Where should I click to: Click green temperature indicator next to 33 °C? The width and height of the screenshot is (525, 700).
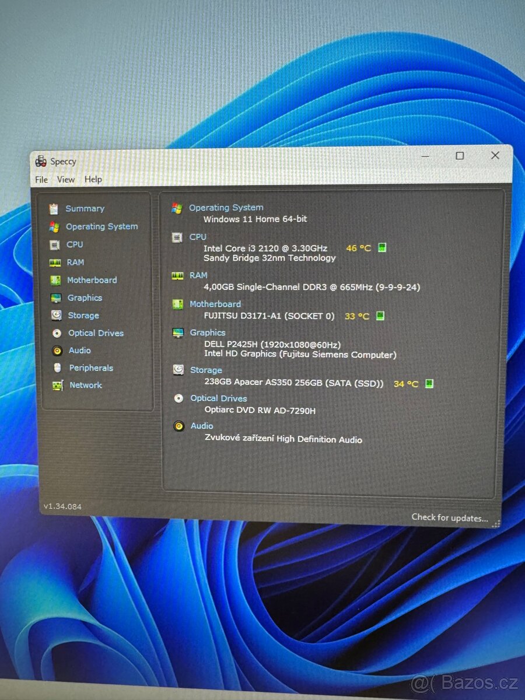pos(380,316)
